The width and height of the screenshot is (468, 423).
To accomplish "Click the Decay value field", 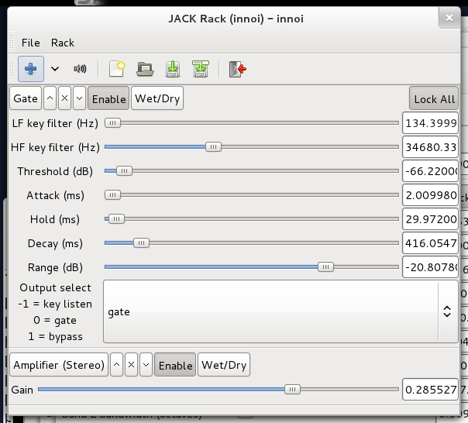I will tap(430, 243).
